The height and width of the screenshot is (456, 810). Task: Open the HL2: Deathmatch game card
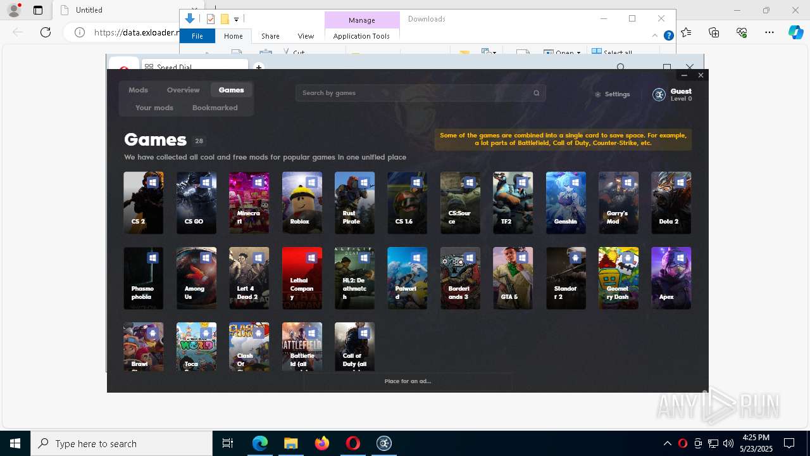click(x=354, y=278)
